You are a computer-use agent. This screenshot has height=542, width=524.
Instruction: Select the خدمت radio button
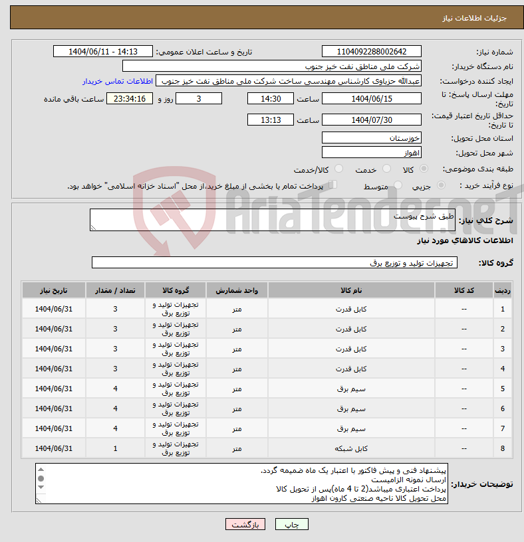tap(386, 169)
